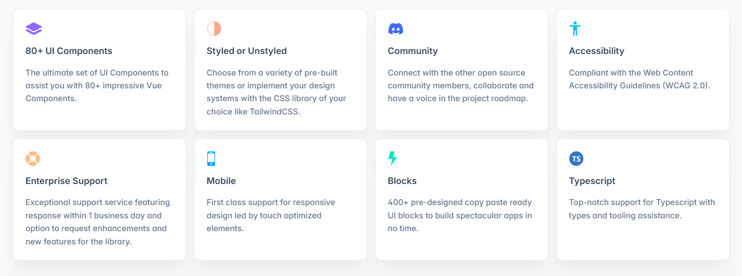The width and height of the screenshot is (742, 276).
Task: Open the "Mobile" card title
Action: tap(221, 181)
